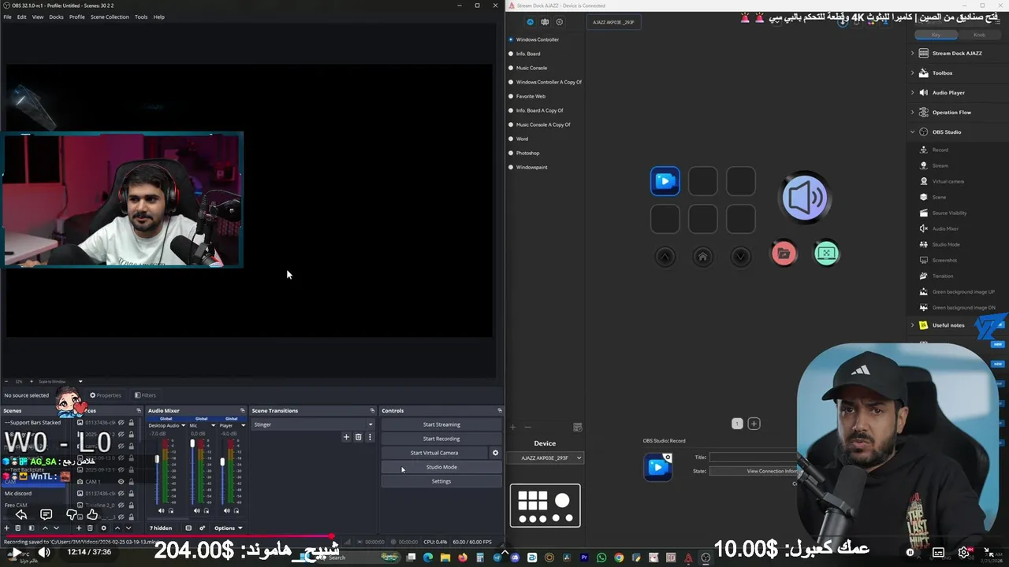The image size is (1009, 567).
Task: Open advanced audio properties gears icon in mixer
Action: (x=202, y=528)
